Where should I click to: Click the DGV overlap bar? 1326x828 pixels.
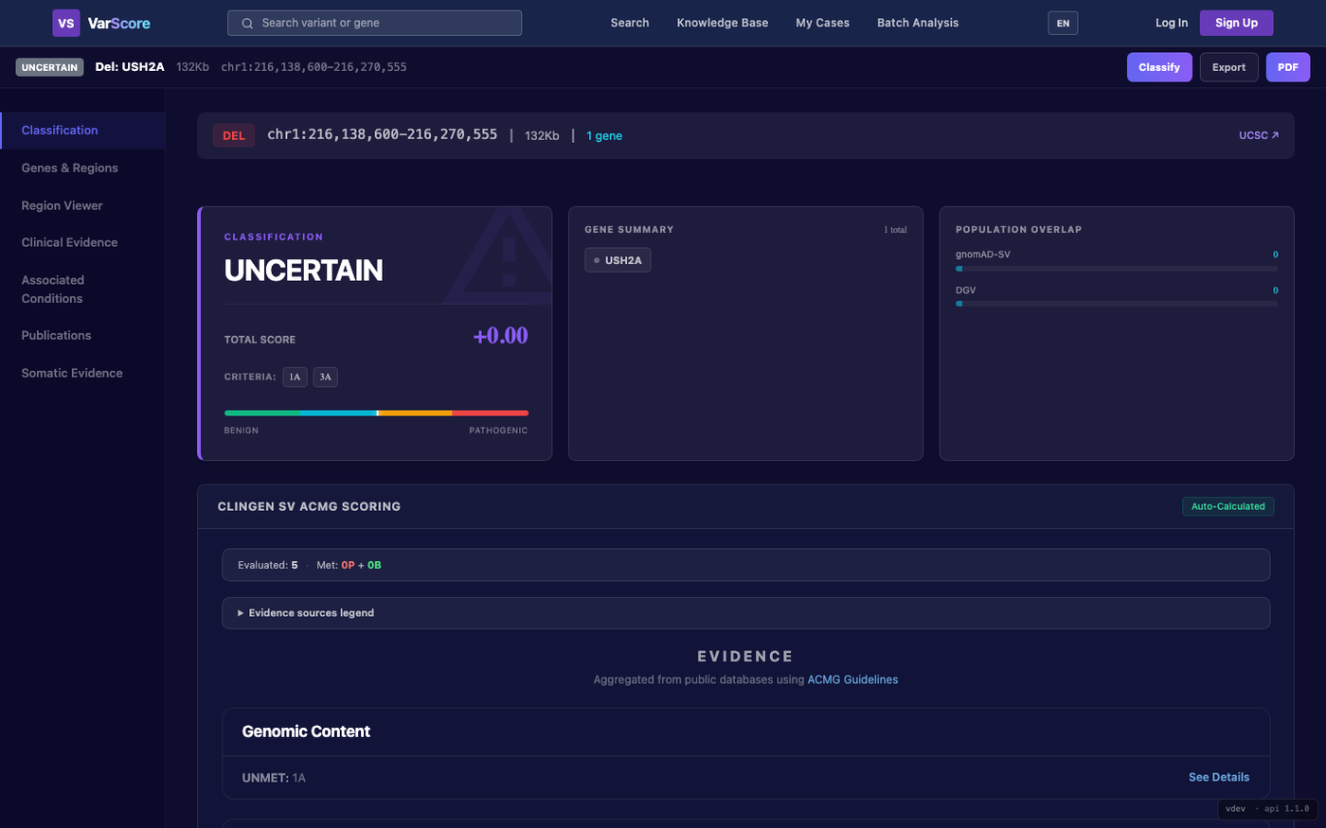tap(1117, 304)
